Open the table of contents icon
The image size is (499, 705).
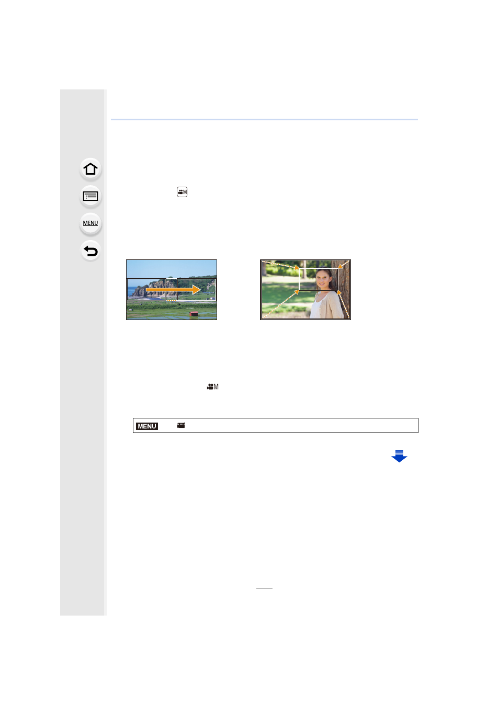pyautogui.click(x=90, y=196)
